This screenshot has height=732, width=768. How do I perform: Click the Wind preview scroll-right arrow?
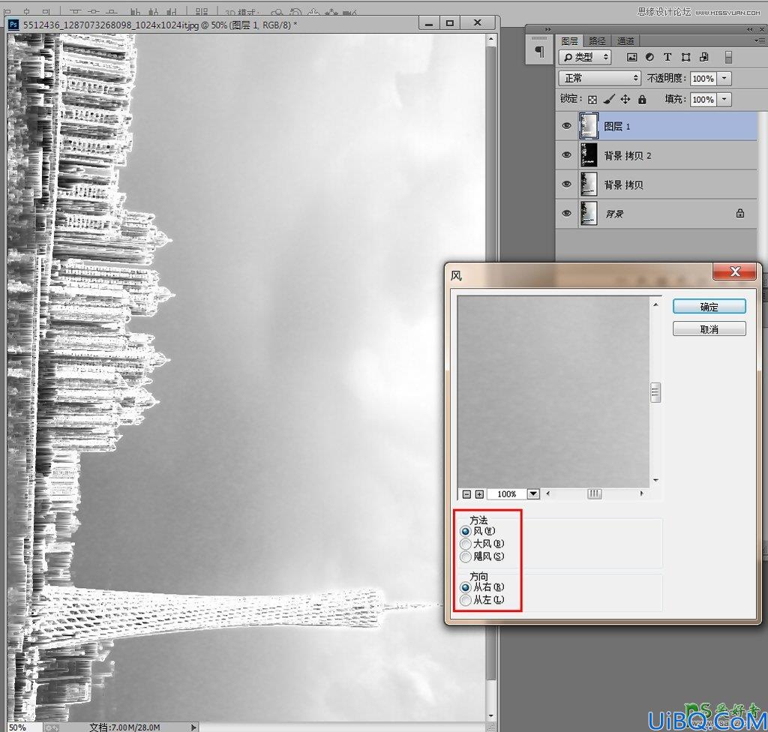[642, 494]
